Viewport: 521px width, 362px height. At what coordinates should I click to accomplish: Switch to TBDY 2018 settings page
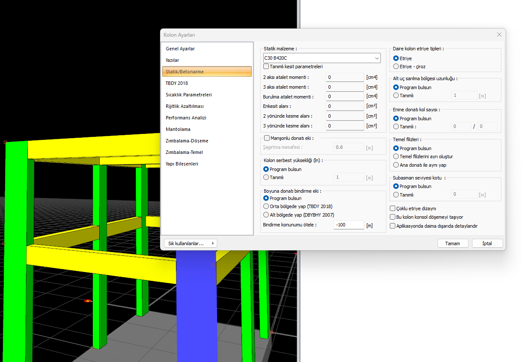[x=177, y=83]
